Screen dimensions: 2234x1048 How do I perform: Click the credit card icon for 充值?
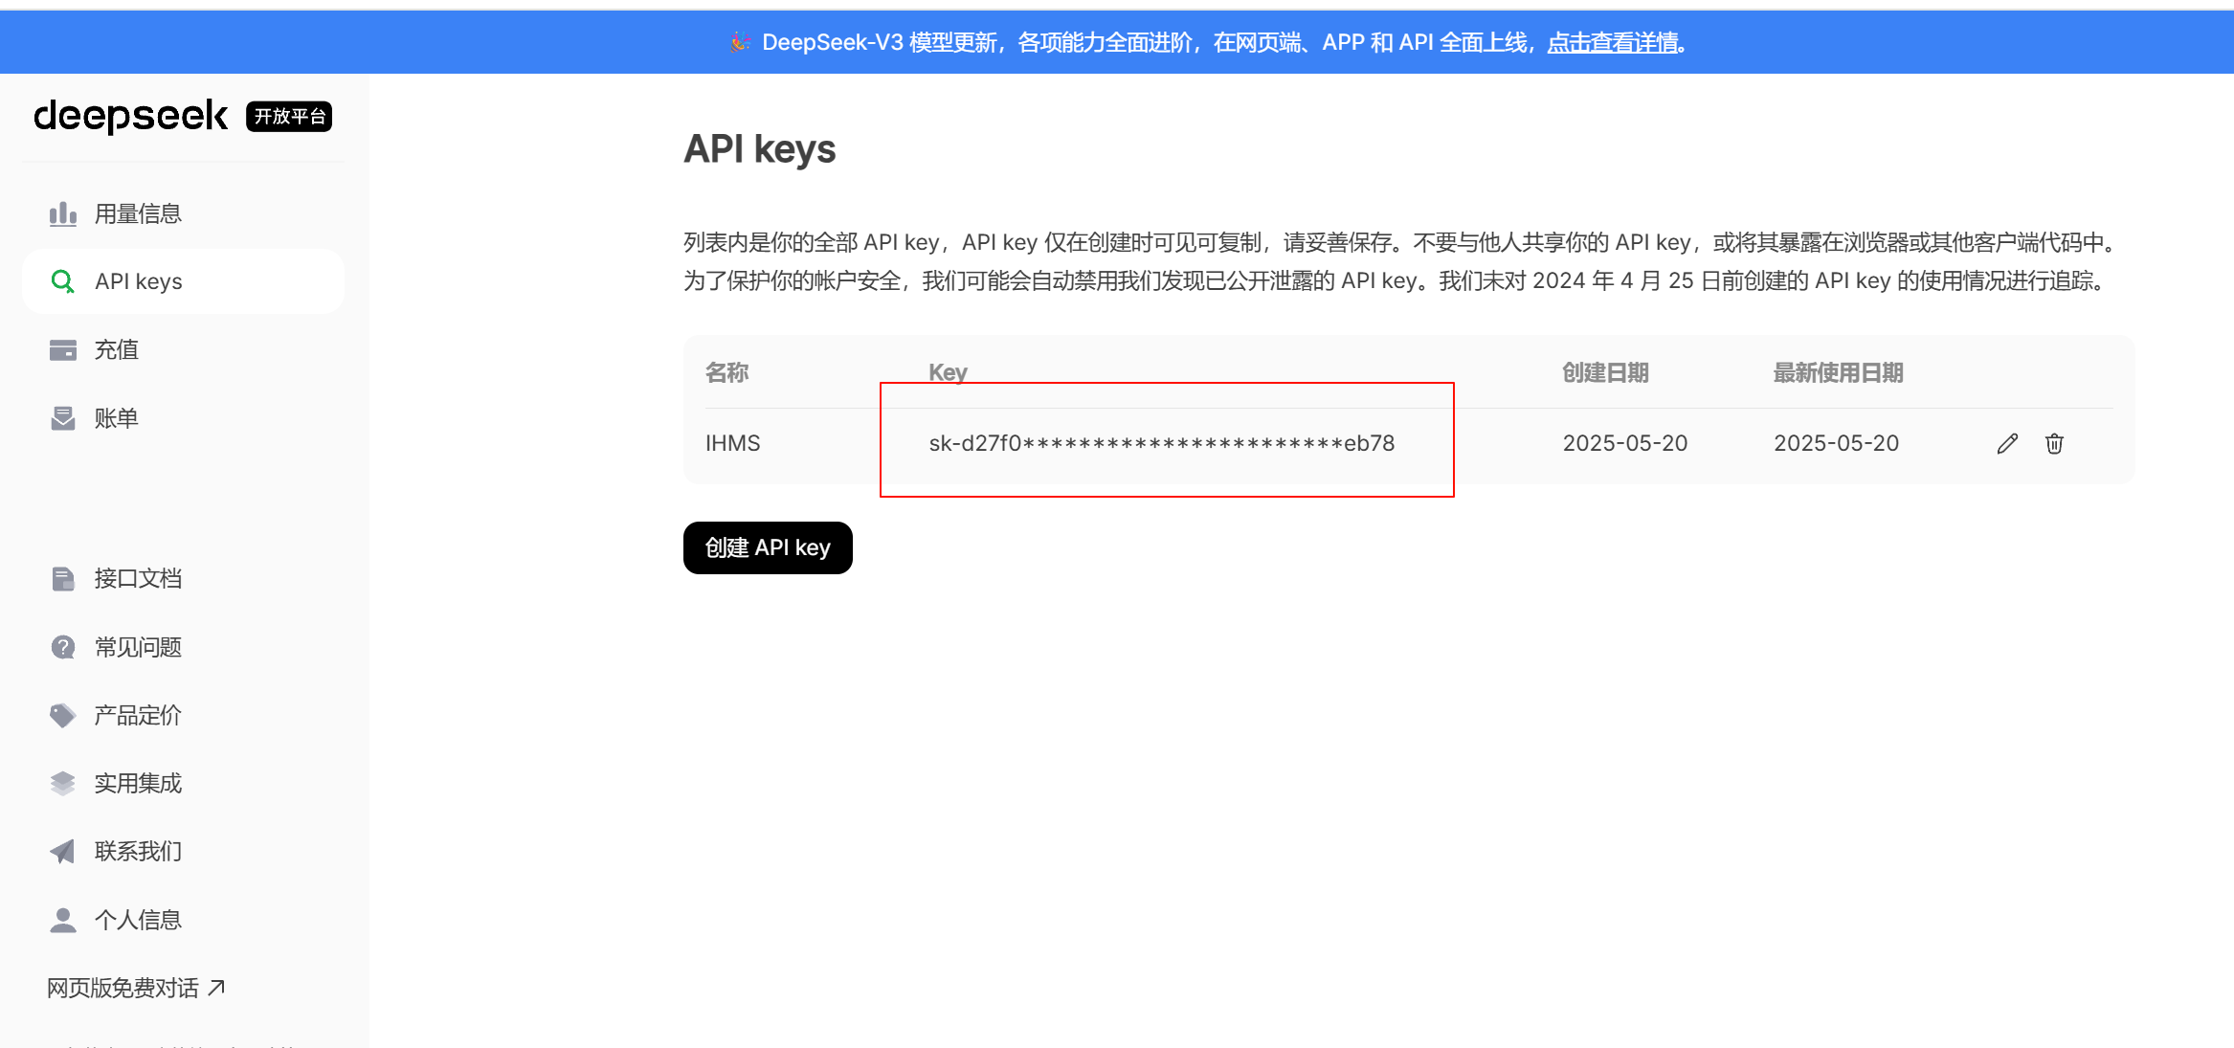pyautogui.click(x=63, y=350)
